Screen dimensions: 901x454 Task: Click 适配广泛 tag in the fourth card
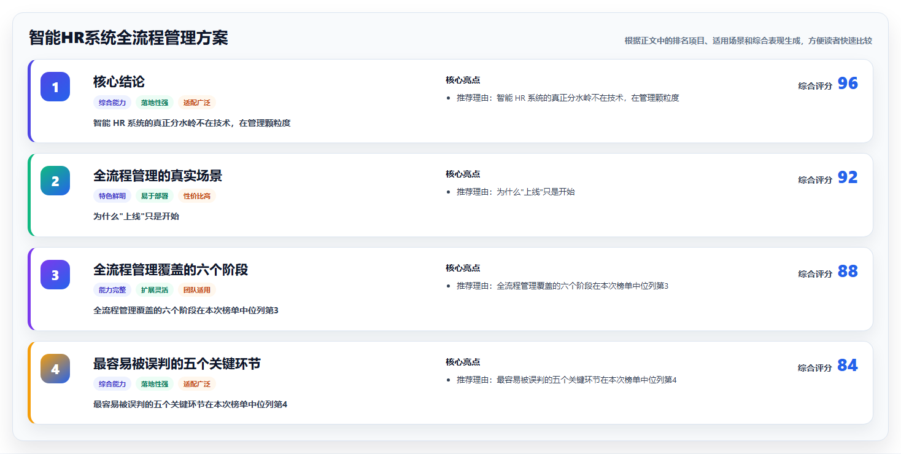(197, 385)
